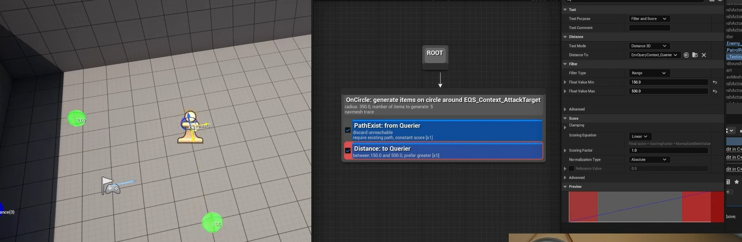
Task: Reset Float Value Max to default
Action: 715,91
